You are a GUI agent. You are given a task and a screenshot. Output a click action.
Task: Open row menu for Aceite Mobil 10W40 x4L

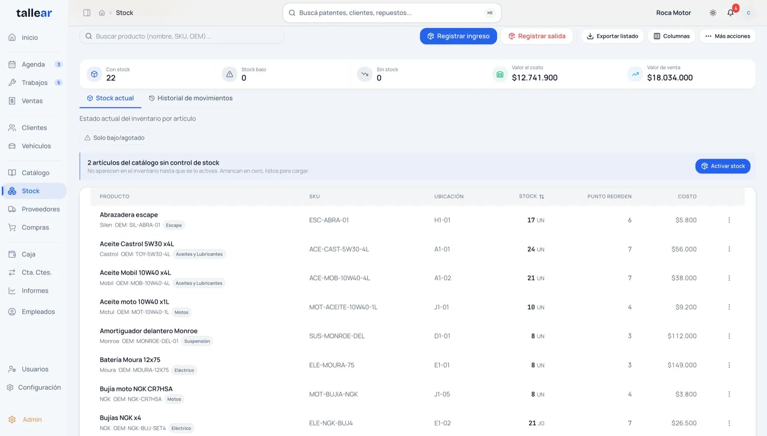[x=729, y=278]
